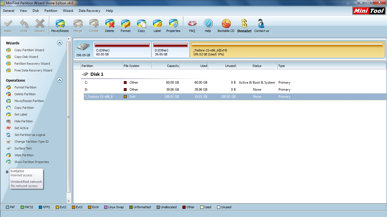Select the Move/Resize tool
The height and width of the screenshot is (217, 387).
click(x=60, y=25)
